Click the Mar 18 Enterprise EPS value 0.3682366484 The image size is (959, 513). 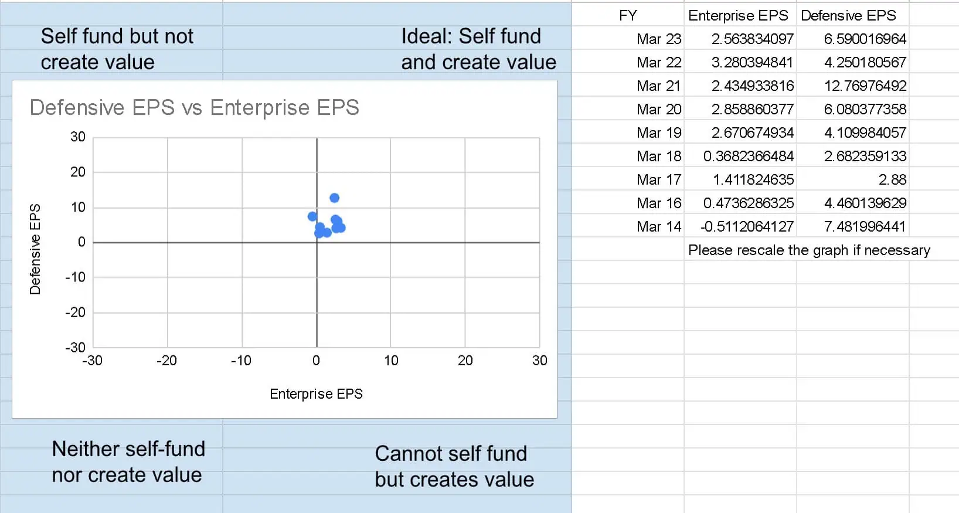pyautogui.click(x=740, y=156)
